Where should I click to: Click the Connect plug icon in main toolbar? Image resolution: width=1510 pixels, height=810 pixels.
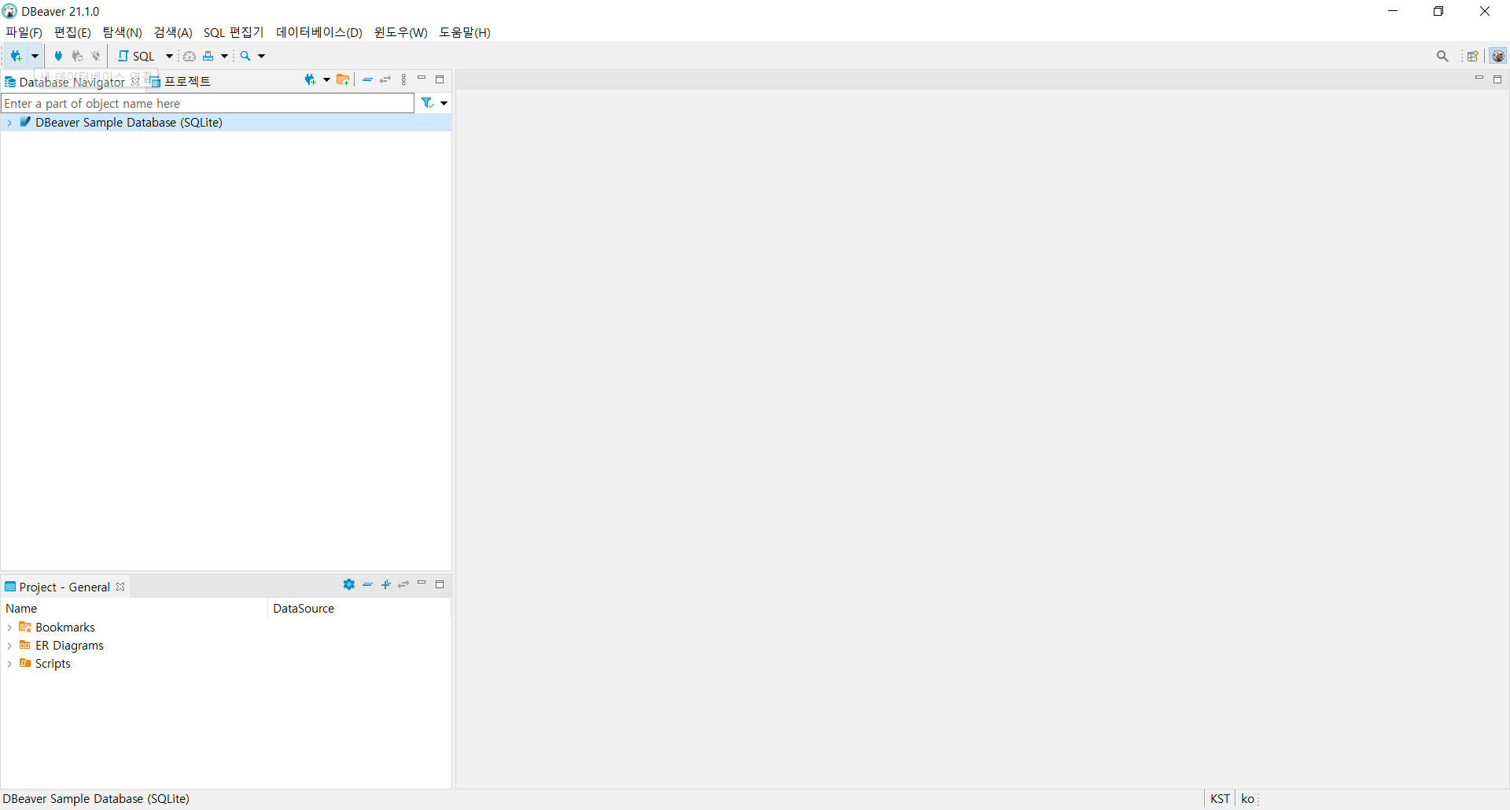[x=58, y=56]
